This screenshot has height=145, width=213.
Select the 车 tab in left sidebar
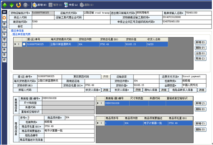4,34
